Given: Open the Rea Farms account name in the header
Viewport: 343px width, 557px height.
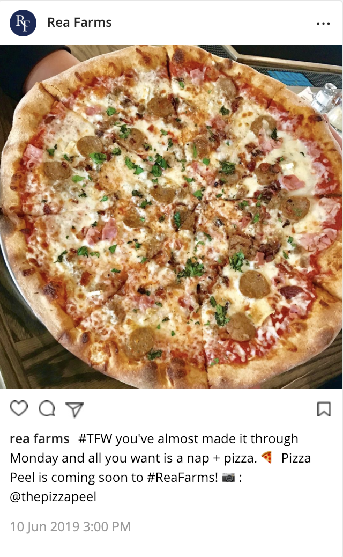Looking at the screenshot, I should [x=79, y=23].
